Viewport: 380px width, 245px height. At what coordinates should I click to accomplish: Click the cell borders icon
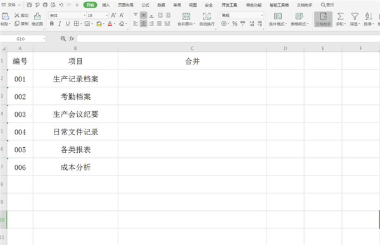(77, 23)
